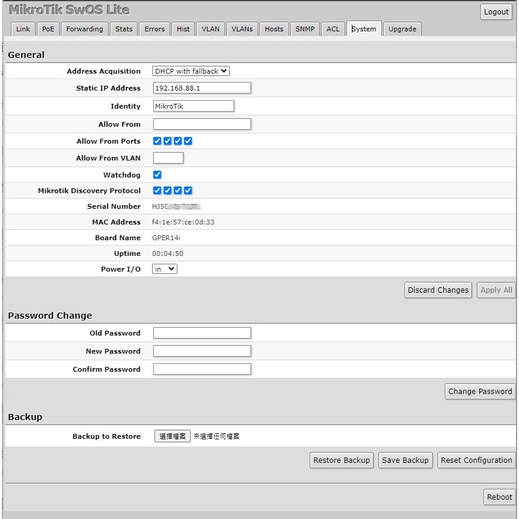Viewport: 519px width, 519px height.
Task: Focus the Allow From field
Action: 202,124
